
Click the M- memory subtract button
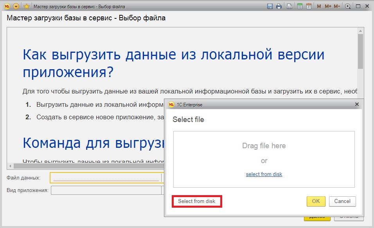point(337,6)
